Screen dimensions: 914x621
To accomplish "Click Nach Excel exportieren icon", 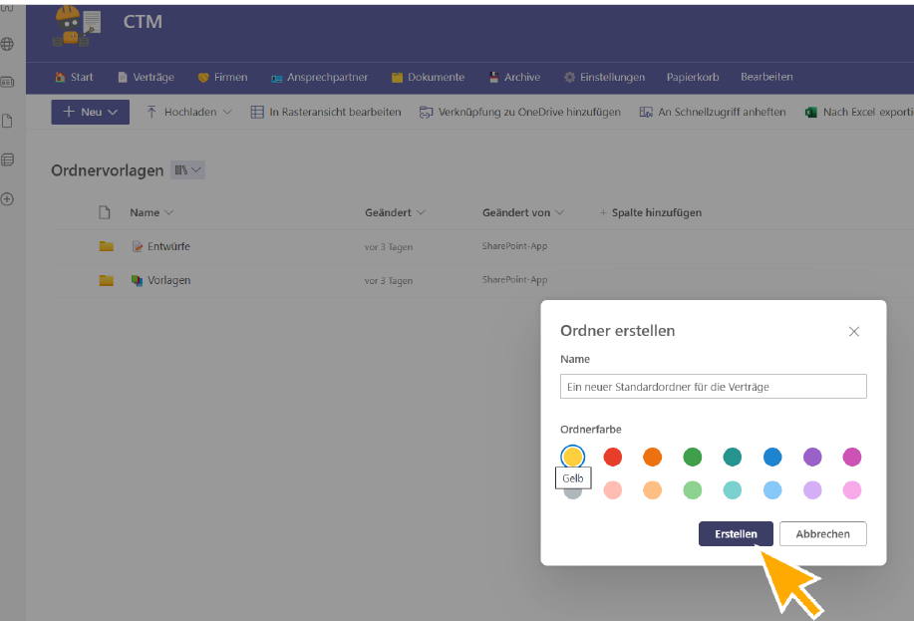I will (x=811, y=113).
